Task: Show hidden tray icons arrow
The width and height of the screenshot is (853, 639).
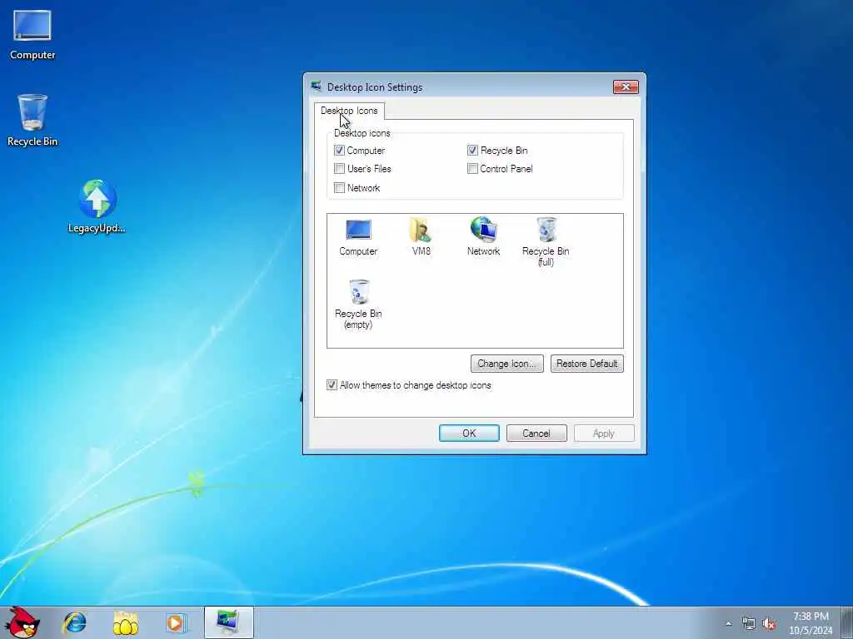Action: pos(728,623)
